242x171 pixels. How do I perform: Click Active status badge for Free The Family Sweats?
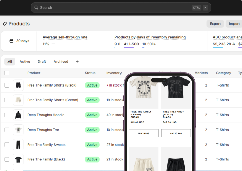click(92, 145)
